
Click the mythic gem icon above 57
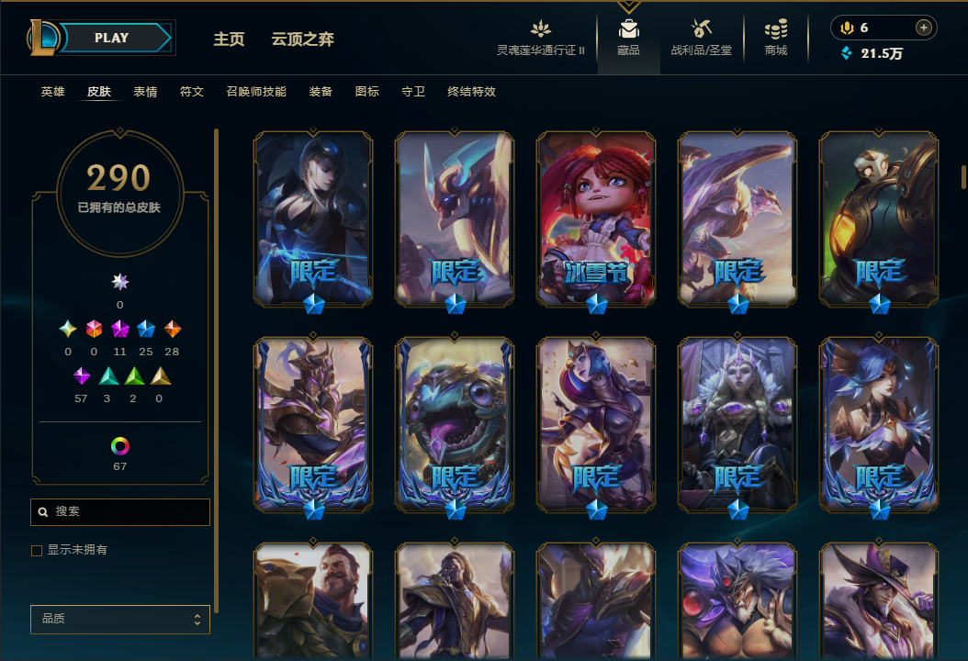point(81,375)
